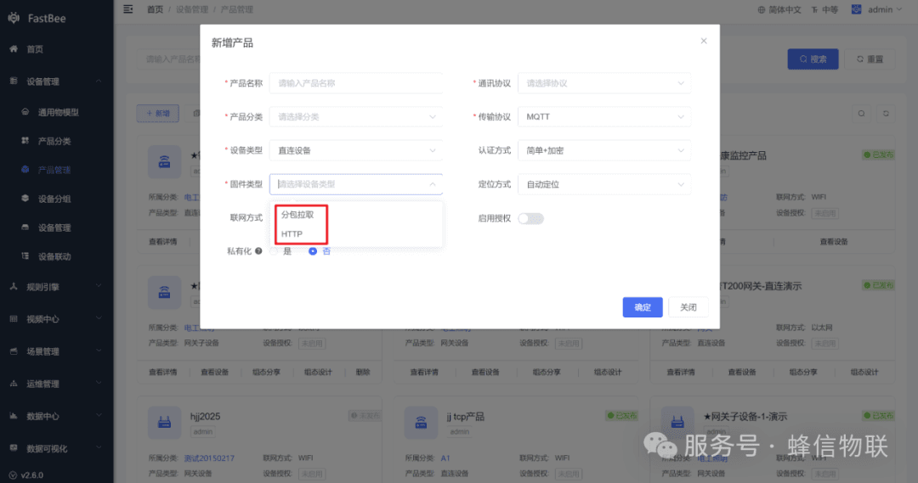This screenshot has width=918, height=483.
Task: Open the 产品分类 dropdown
Action: [x=356, y=117]
